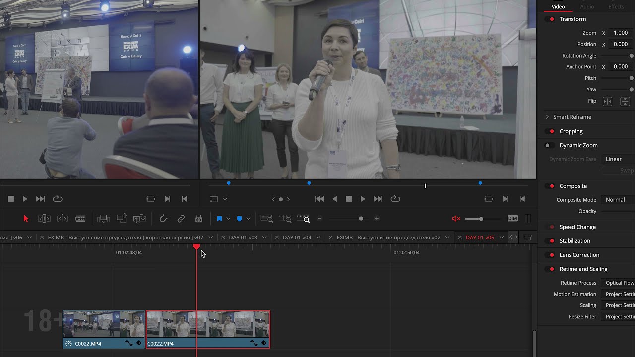The image size is (635, 357).
Task: Expand the Smart Reframe section
Action: click(x=547, y=117)
